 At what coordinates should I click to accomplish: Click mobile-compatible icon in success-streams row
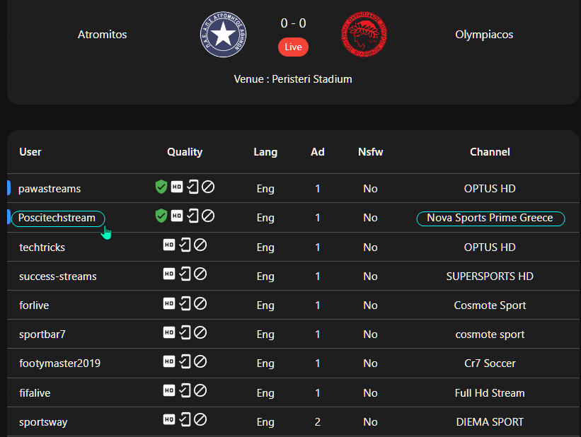(185, 274)
